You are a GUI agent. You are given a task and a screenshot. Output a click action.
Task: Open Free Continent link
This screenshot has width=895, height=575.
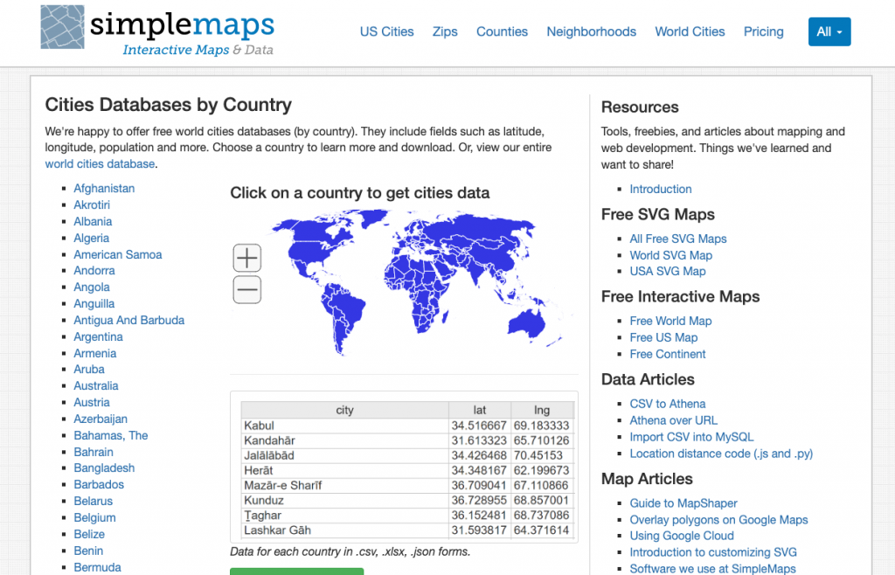tap(667, 354)
